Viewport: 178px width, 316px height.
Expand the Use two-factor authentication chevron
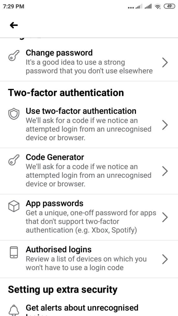click(x=165, y=125)
